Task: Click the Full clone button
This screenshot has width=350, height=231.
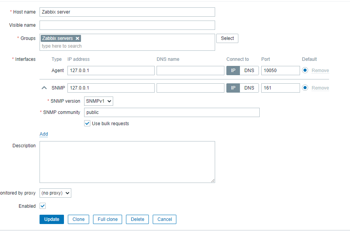Action: [x=107, y=219]
